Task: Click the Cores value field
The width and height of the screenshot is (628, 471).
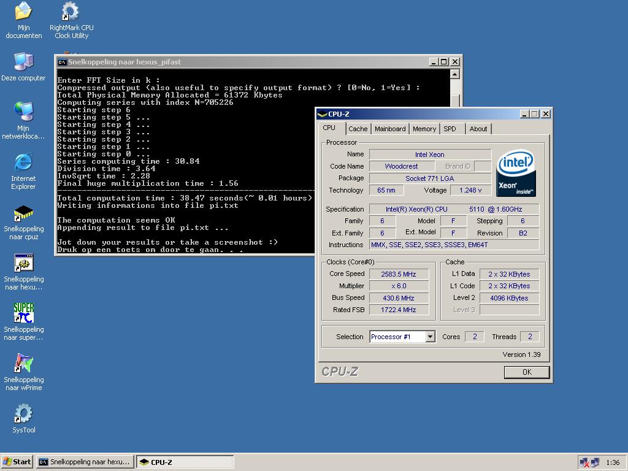Action: pos(475,337)
